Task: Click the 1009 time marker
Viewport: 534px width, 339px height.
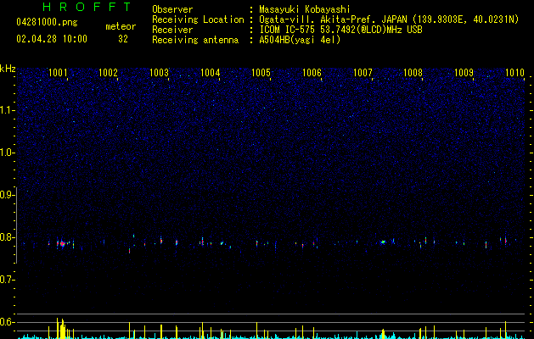Action: [x=464, y=72]
